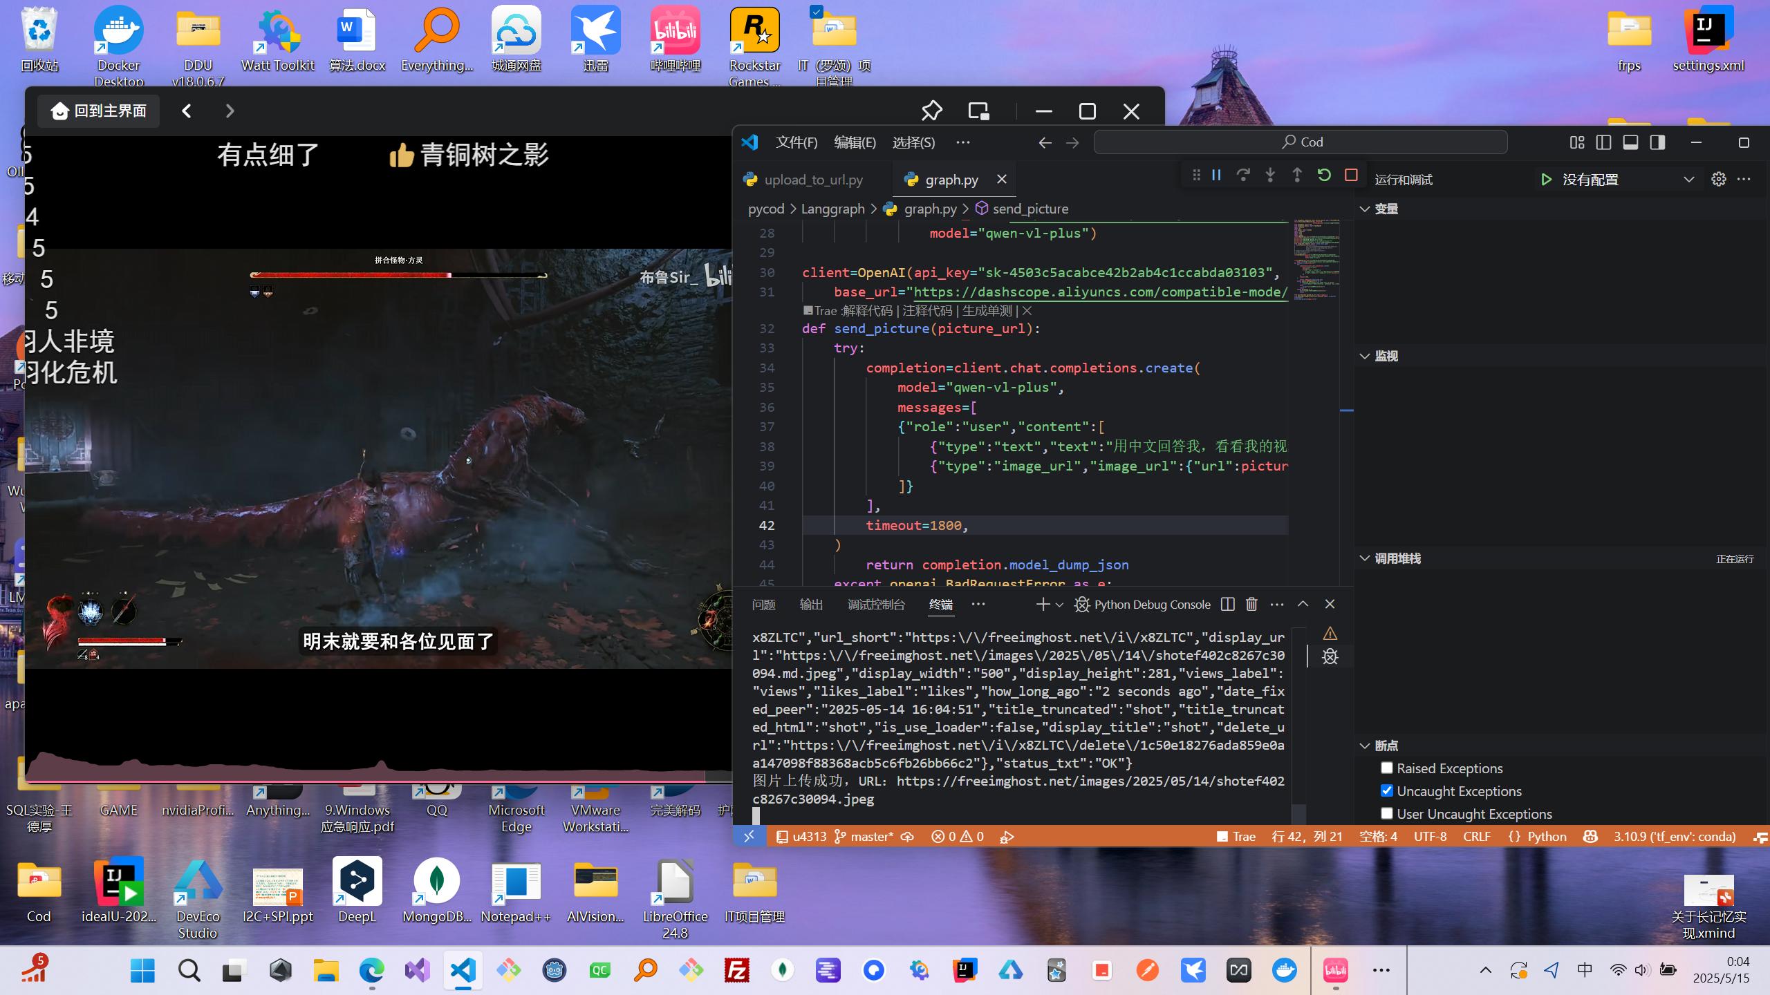This screenshot has height=995, width=1770.
Task: Pause the debugger in the debug toolbar
Action: coord(1216,176)
